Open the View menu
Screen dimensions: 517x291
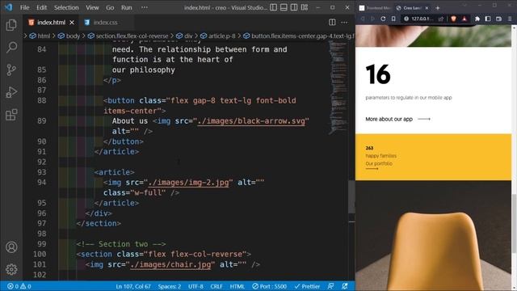pyautogui.click(x=92, y=7)
